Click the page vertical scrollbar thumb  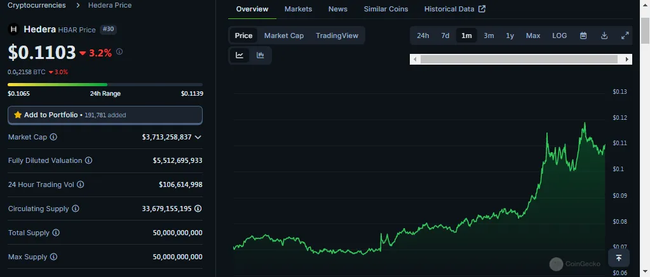pyautogui.click(x=646, y=30)
